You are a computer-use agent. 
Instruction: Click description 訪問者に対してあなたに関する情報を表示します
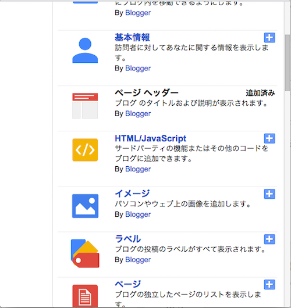tap(191, 53)
